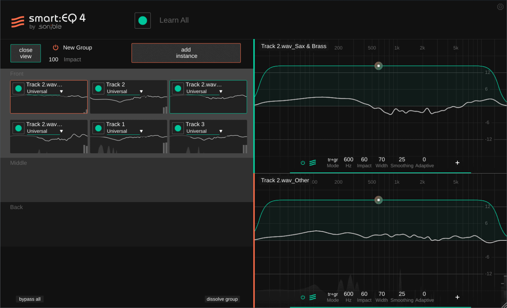
Task: Click the Impact 60 value in Sax & Brass panel
Action: (364, 159)
